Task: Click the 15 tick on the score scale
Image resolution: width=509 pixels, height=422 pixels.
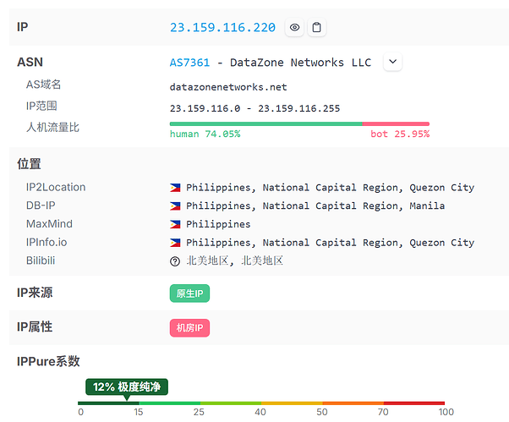Action: [139, 412]
